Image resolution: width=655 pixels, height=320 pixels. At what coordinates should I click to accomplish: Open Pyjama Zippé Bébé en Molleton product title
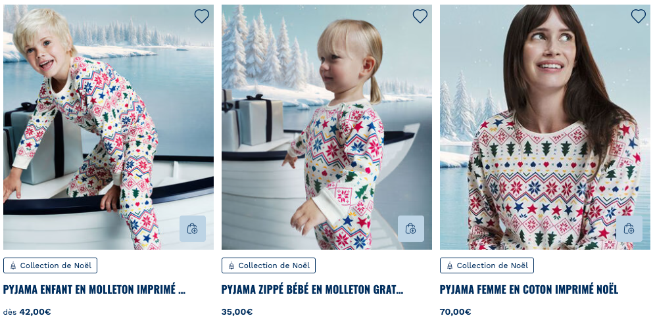[312, 290]
